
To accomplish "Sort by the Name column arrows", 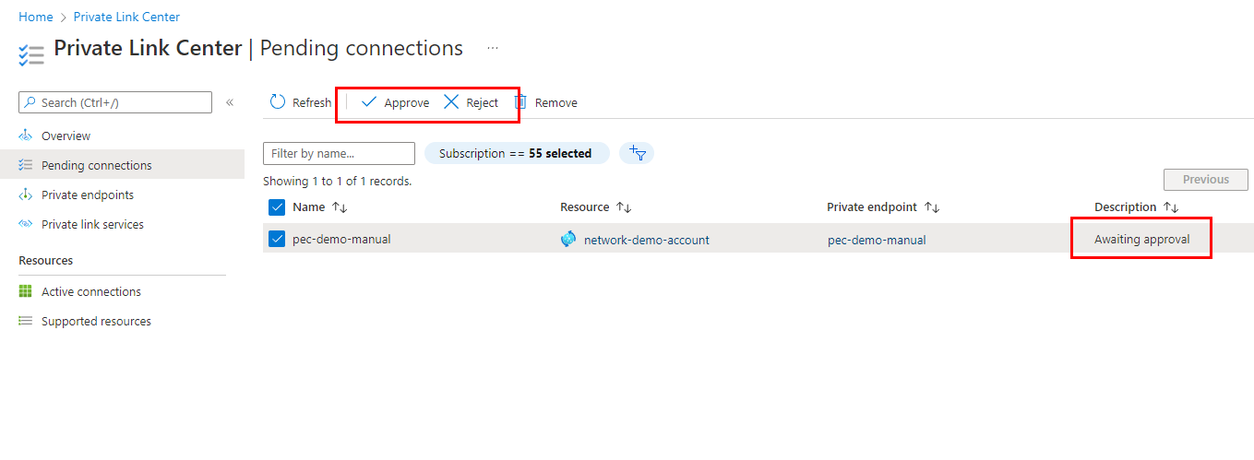I will (340, 207).
